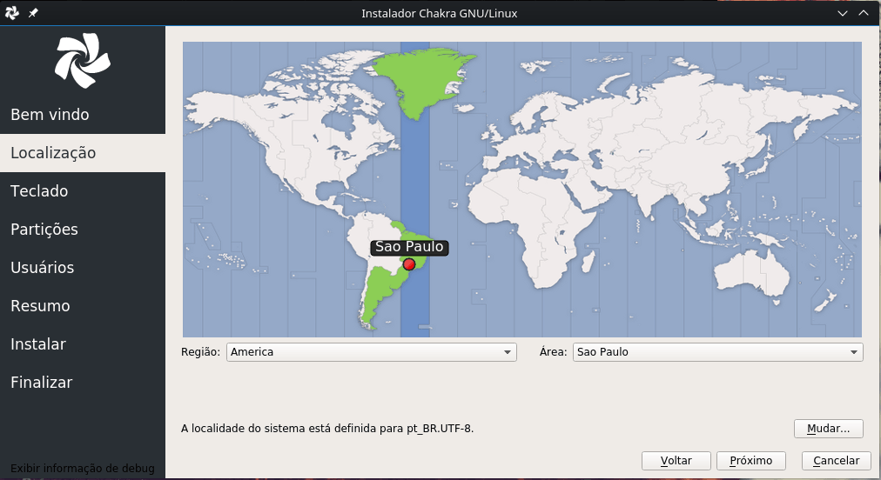Click the Voltar button

point(676,461)
